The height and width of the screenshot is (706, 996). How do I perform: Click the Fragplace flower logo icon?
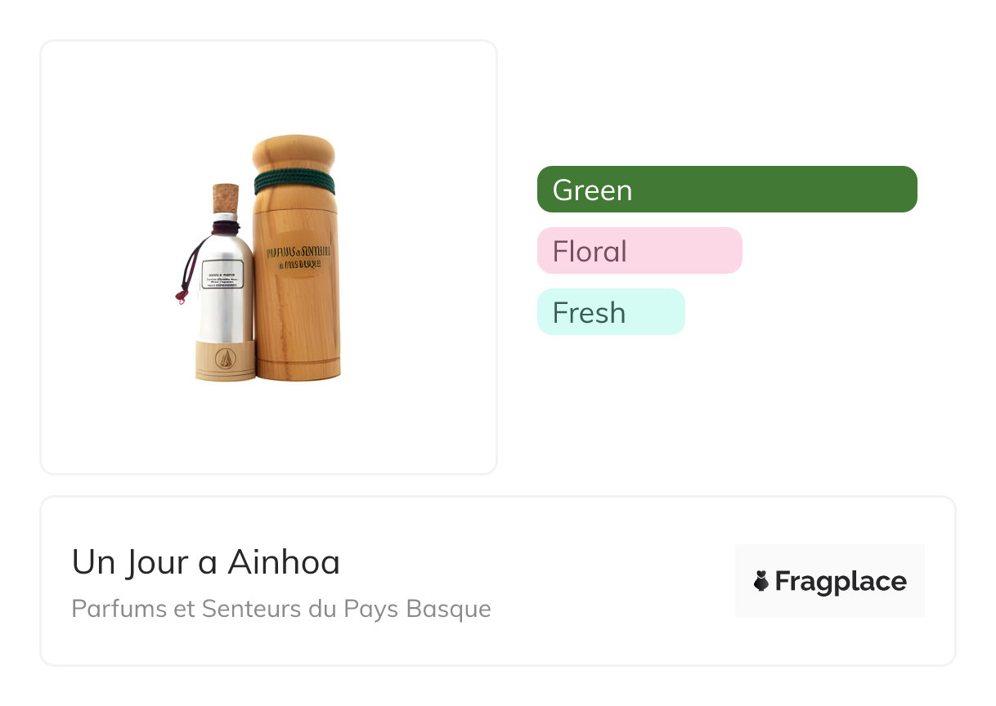[761, 582]
